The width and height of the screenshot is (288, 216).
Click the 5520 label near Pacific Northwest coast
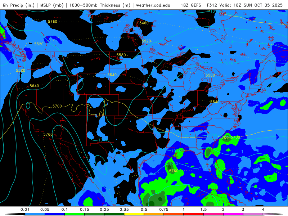pos(39,44)
